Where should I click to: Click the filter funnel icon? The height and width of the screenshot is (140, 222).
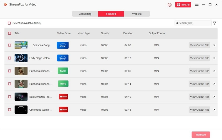215,23
